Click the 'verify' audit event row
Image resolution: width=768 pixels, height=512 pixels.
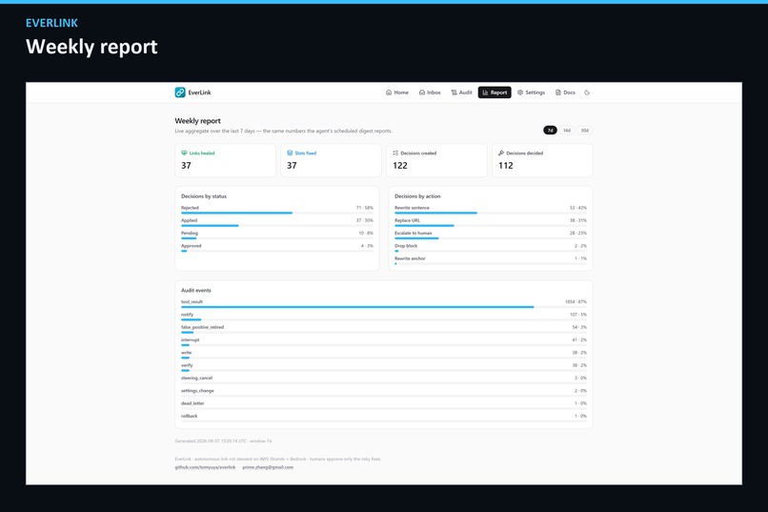(384, 367)
